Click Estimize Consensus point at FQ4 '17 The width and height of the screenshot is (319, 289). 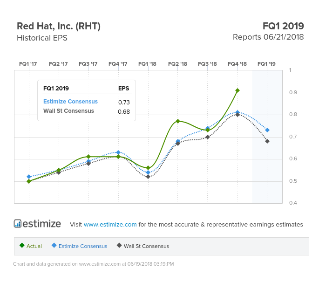tap(118, 152)
